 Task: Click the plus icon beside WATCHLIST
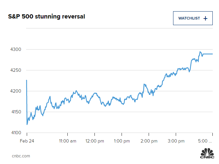[205, 18]
